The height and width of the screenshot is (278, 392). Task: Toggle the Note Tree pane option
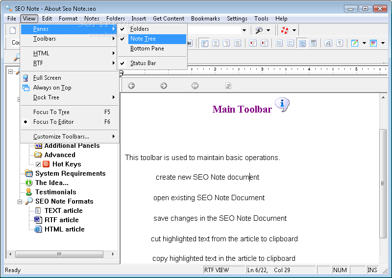pos(152,39)
